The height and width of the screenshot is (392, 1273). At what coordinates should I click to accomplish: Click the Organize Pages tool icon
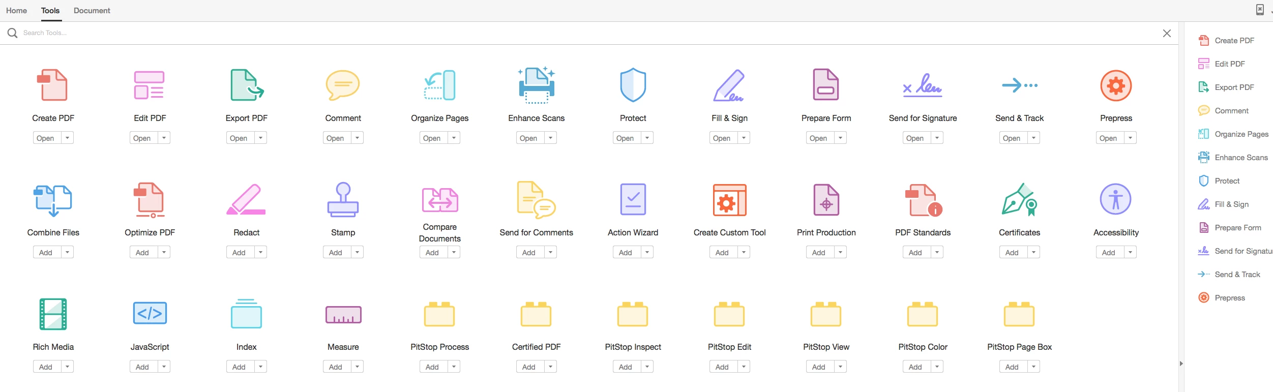tap(440, 85)
